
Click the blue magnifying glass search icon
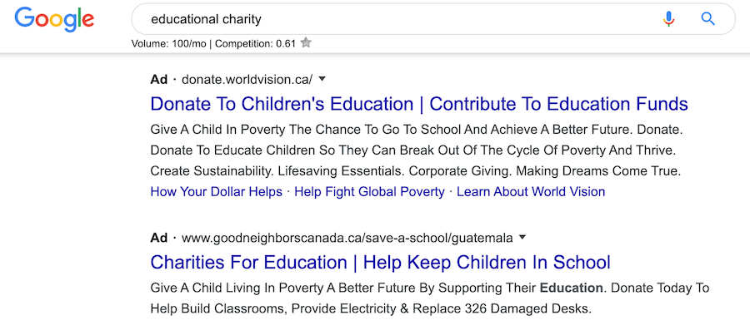coord(707,19)
